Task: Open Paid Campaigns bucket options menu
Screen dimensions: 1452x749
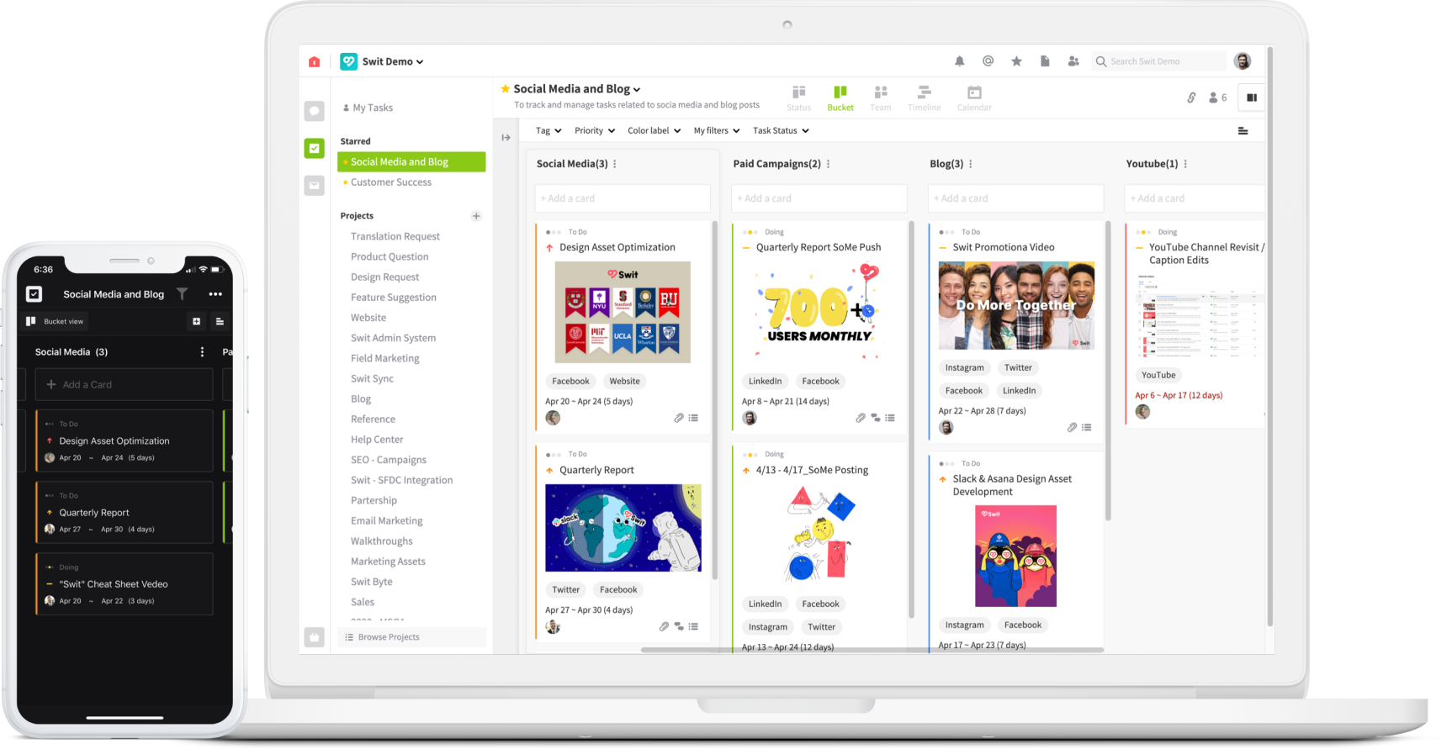Action: point(829,164)
